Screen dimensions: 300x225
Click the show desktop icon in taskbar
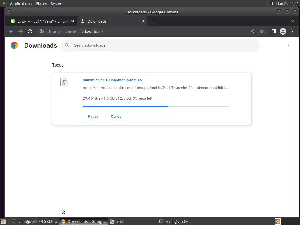[4, 221]
